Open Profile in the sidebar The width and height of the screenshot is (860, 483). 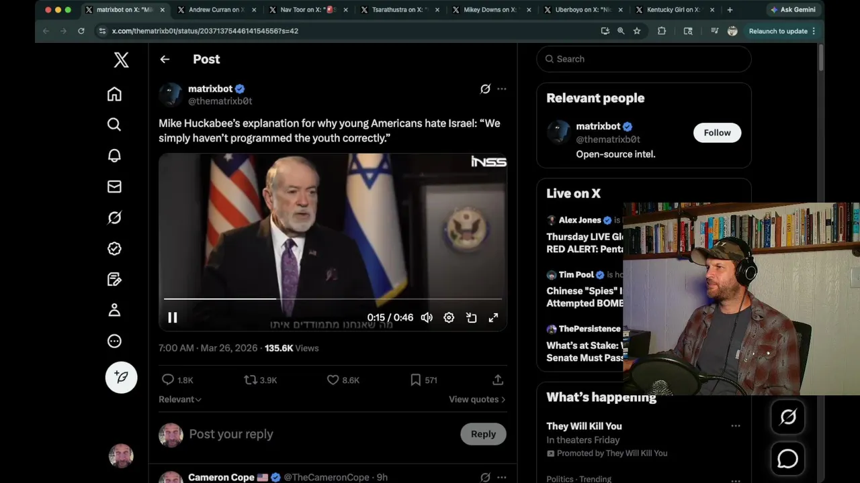click(x=114, y=310)
